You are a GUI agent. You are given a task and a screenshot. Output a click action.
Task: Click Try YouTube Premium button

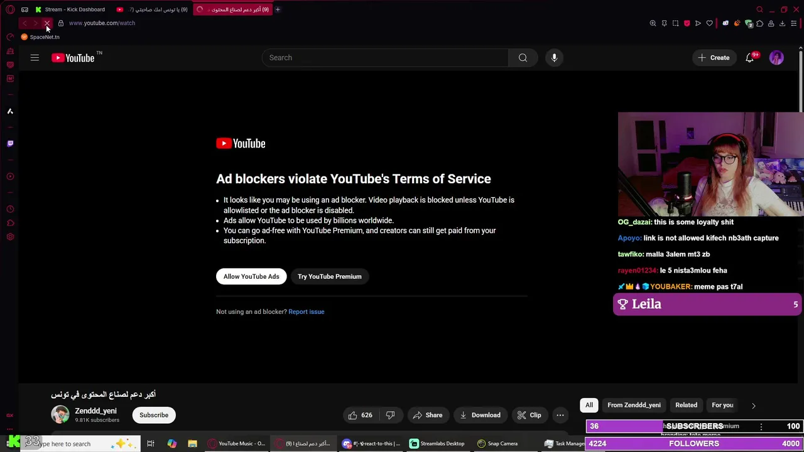point(330,276)
